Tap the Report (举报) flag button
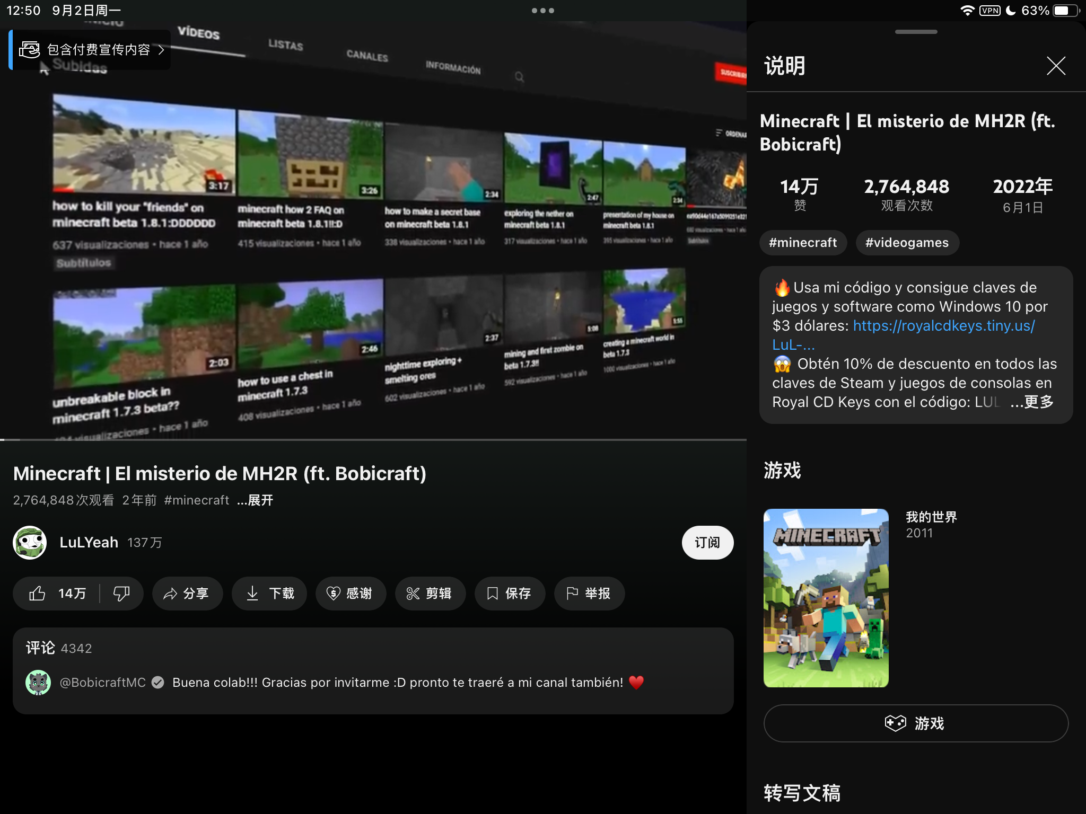Image resolution: width=1086 pixels, height=814 pixels. [x=589, y=593]
